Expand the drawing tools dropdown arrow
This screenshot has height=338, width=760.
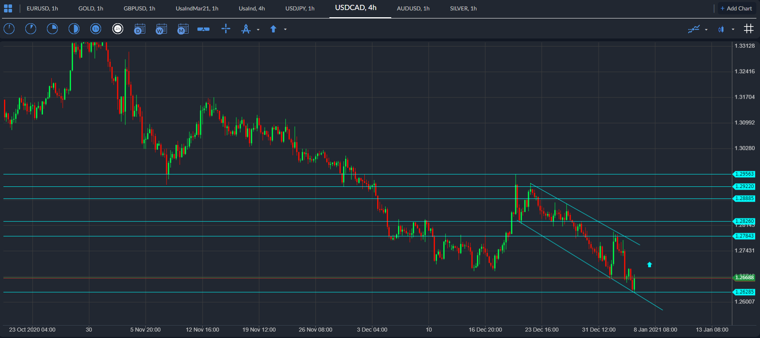click(x=258, y=29)
